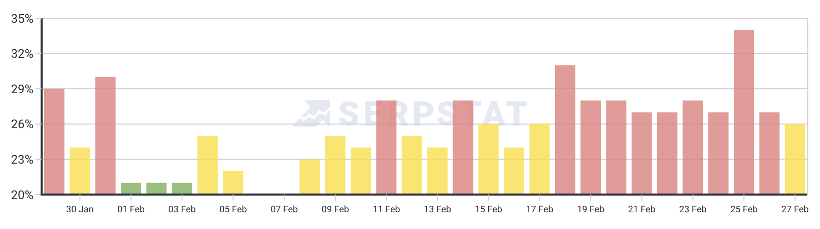Image resolution: width=820 pixels, height=229 pixels.
Task: Select the red bar for 23 Feb
Action: (x=693, y=147)
